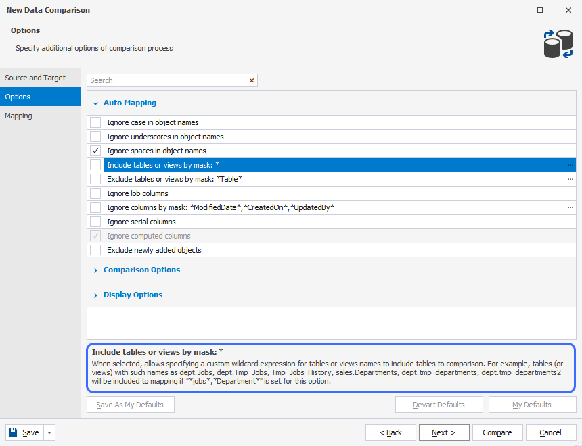Click the Save disk icon
The width and height of the screenshot is (582, 446).
[x=12, y=432]
